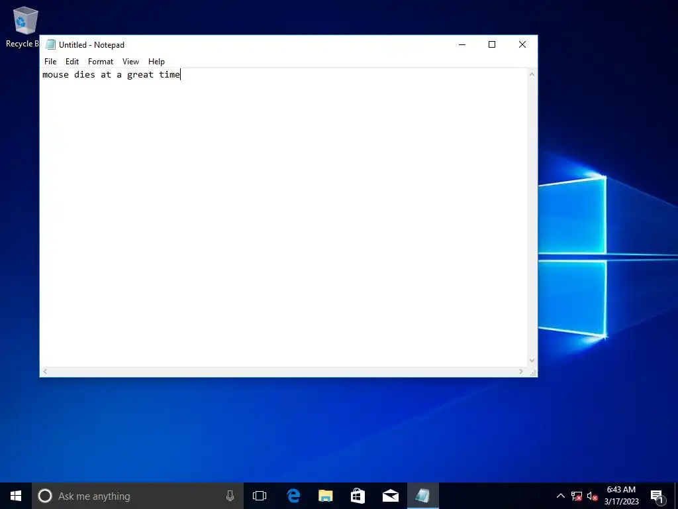Image resolution: width=678 pixels, height=509 pixels.
Task: Click the word "great" in the text
Action: [140, 74]
